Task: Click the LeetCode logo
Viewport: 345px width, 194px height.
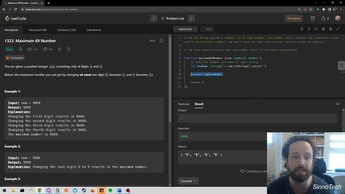Action: (x=16, y=18)
